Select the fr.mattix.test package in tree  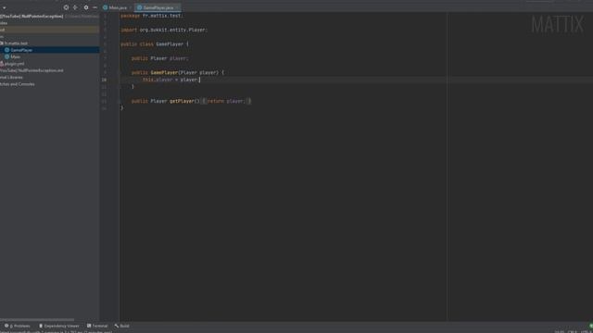[x=16, y=43]
